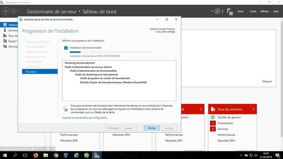Launch Firefox from the taskbar
The width and height of the screenshot is (283, 159).
pos(35,155)
